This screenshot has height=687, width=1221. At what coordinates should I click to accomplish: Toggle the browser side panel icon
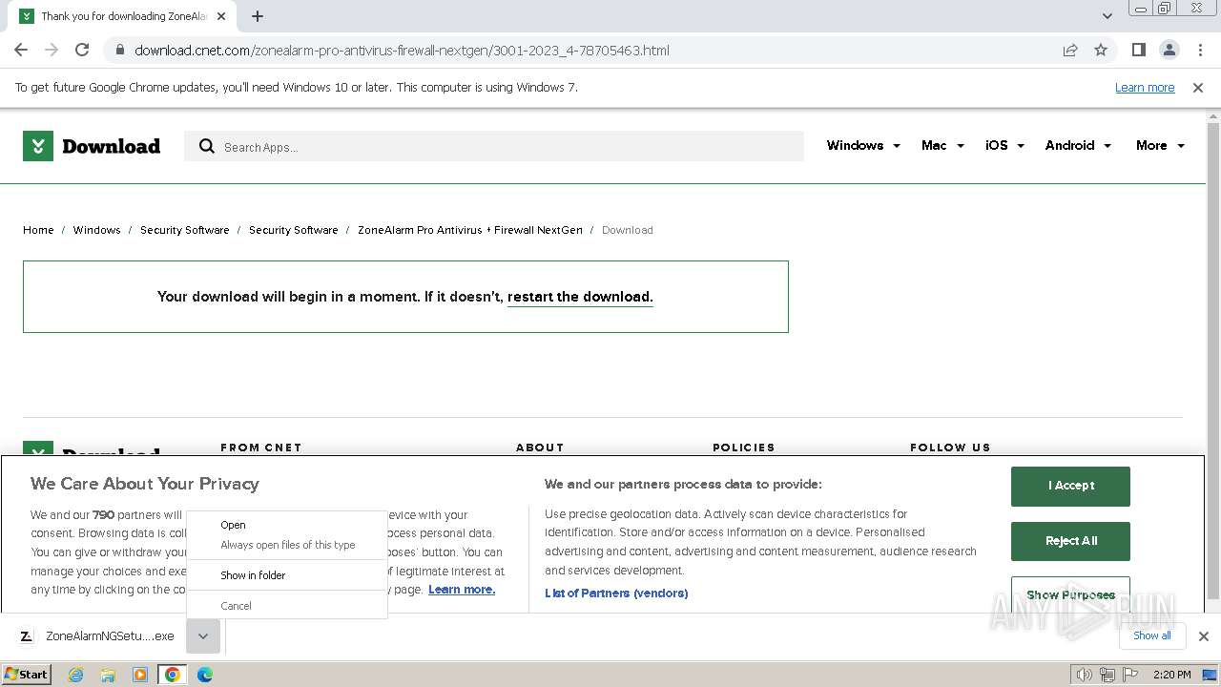point(1138,50)
